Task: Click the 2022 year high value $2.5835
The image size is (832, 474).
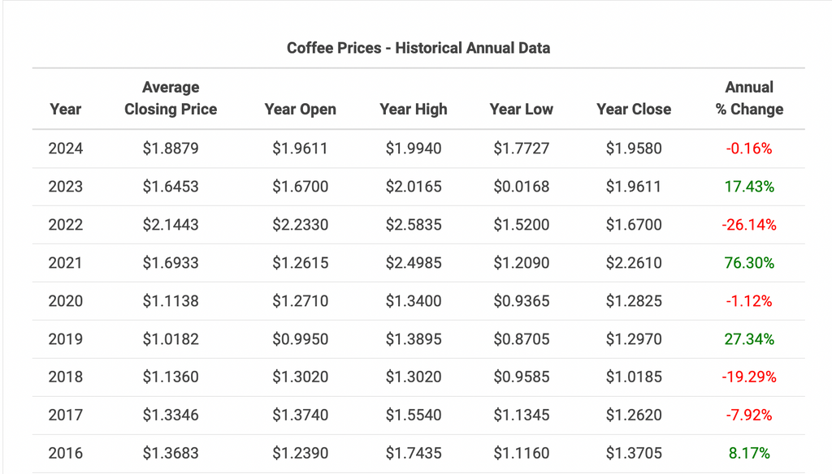Action: click(413, 225)
